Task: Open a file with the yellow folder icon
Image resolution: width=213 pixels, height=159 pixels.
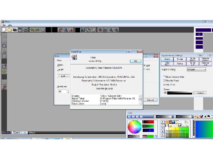Action: click(10, 30)
